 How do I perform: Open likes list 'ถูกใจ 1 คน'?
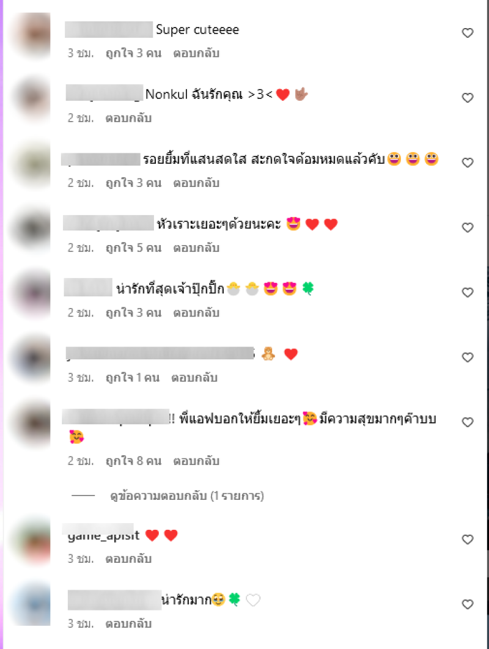(x=133, y=378)
